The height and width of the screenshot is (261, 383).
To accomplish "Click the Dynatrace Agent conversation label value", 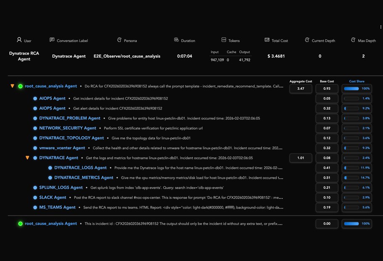I will click(x=69, y=56).
